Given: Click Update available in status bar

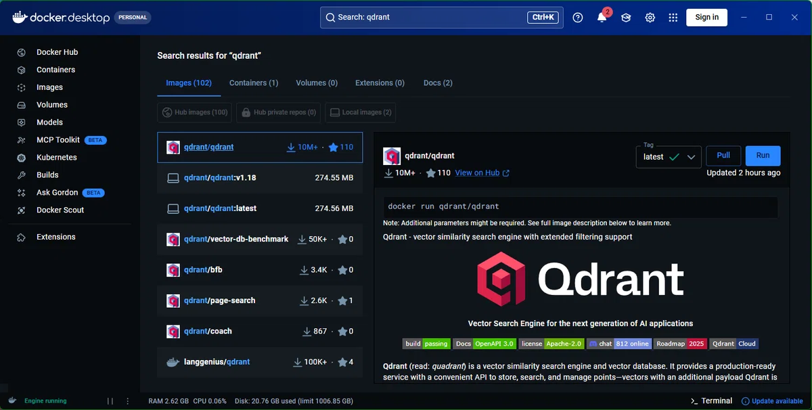Looking at the screenshot, I should (x=772, y=401).
